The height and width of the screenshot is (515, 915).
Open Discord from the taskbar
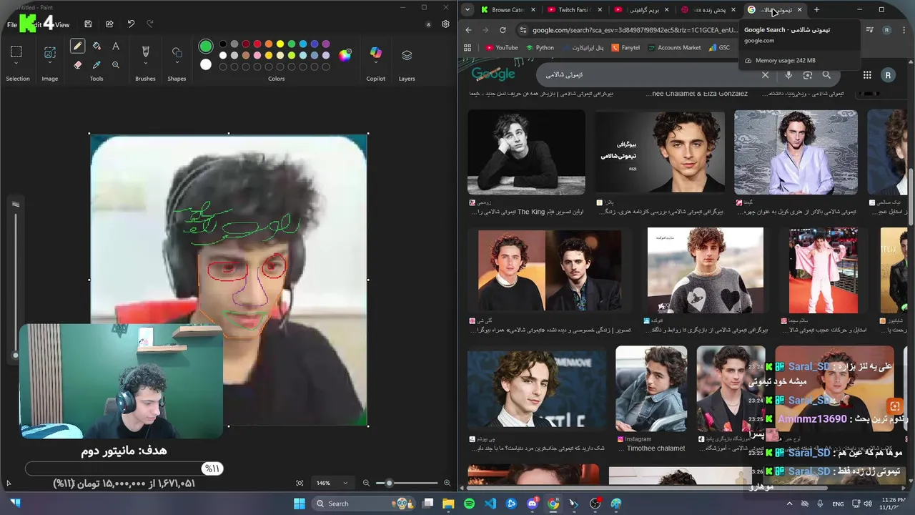[x=532, y=504]
